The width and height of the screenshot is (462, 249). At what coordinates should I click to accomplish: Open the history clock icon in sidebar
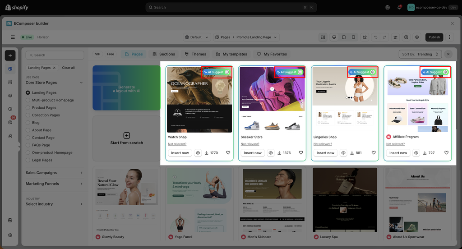(x=10, y=109)
